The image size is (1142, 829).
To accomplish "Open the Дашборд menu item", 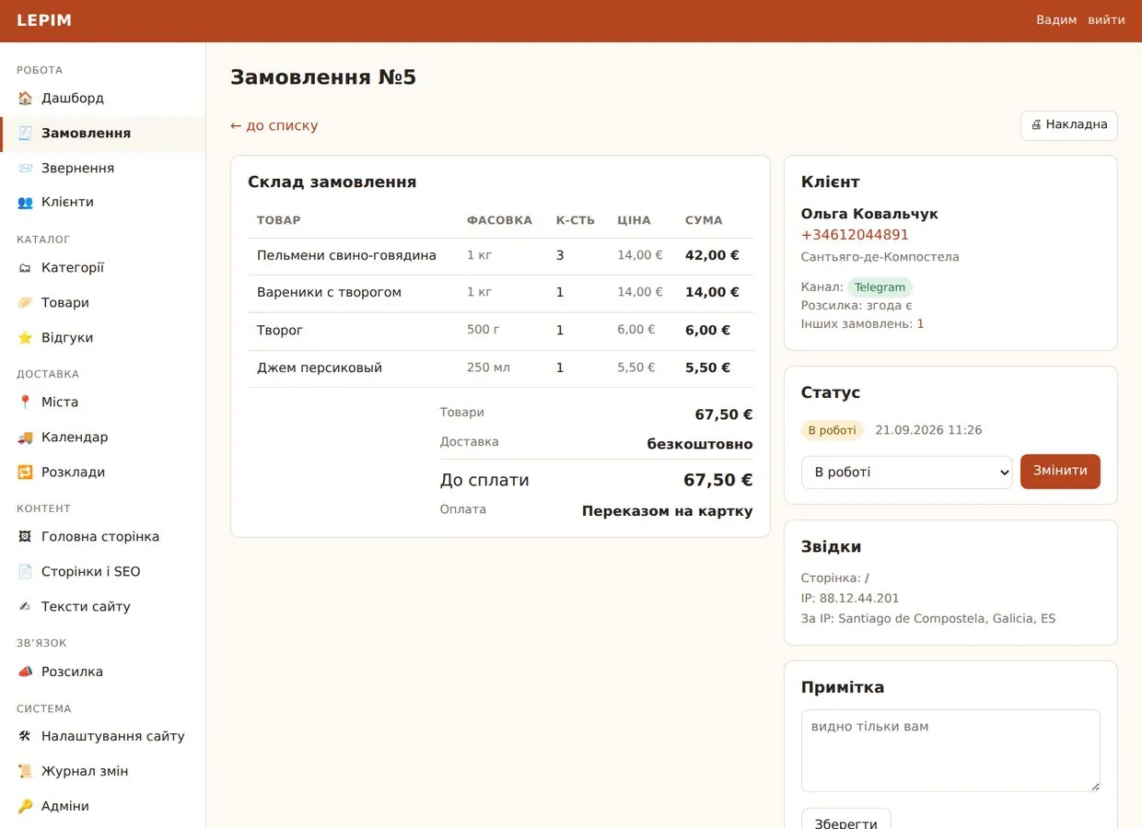I will (x=102, y=98).
